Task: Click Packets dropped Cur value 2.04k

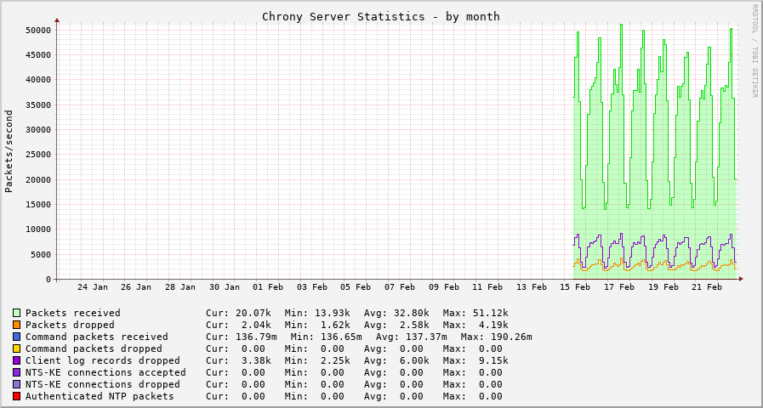Action: tap(256, 325)
